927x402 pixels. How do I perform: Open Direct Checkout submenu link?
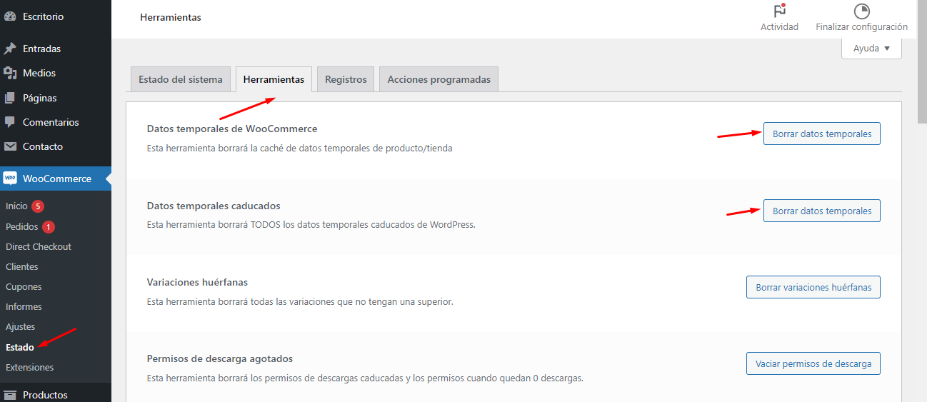coord(39,246)
